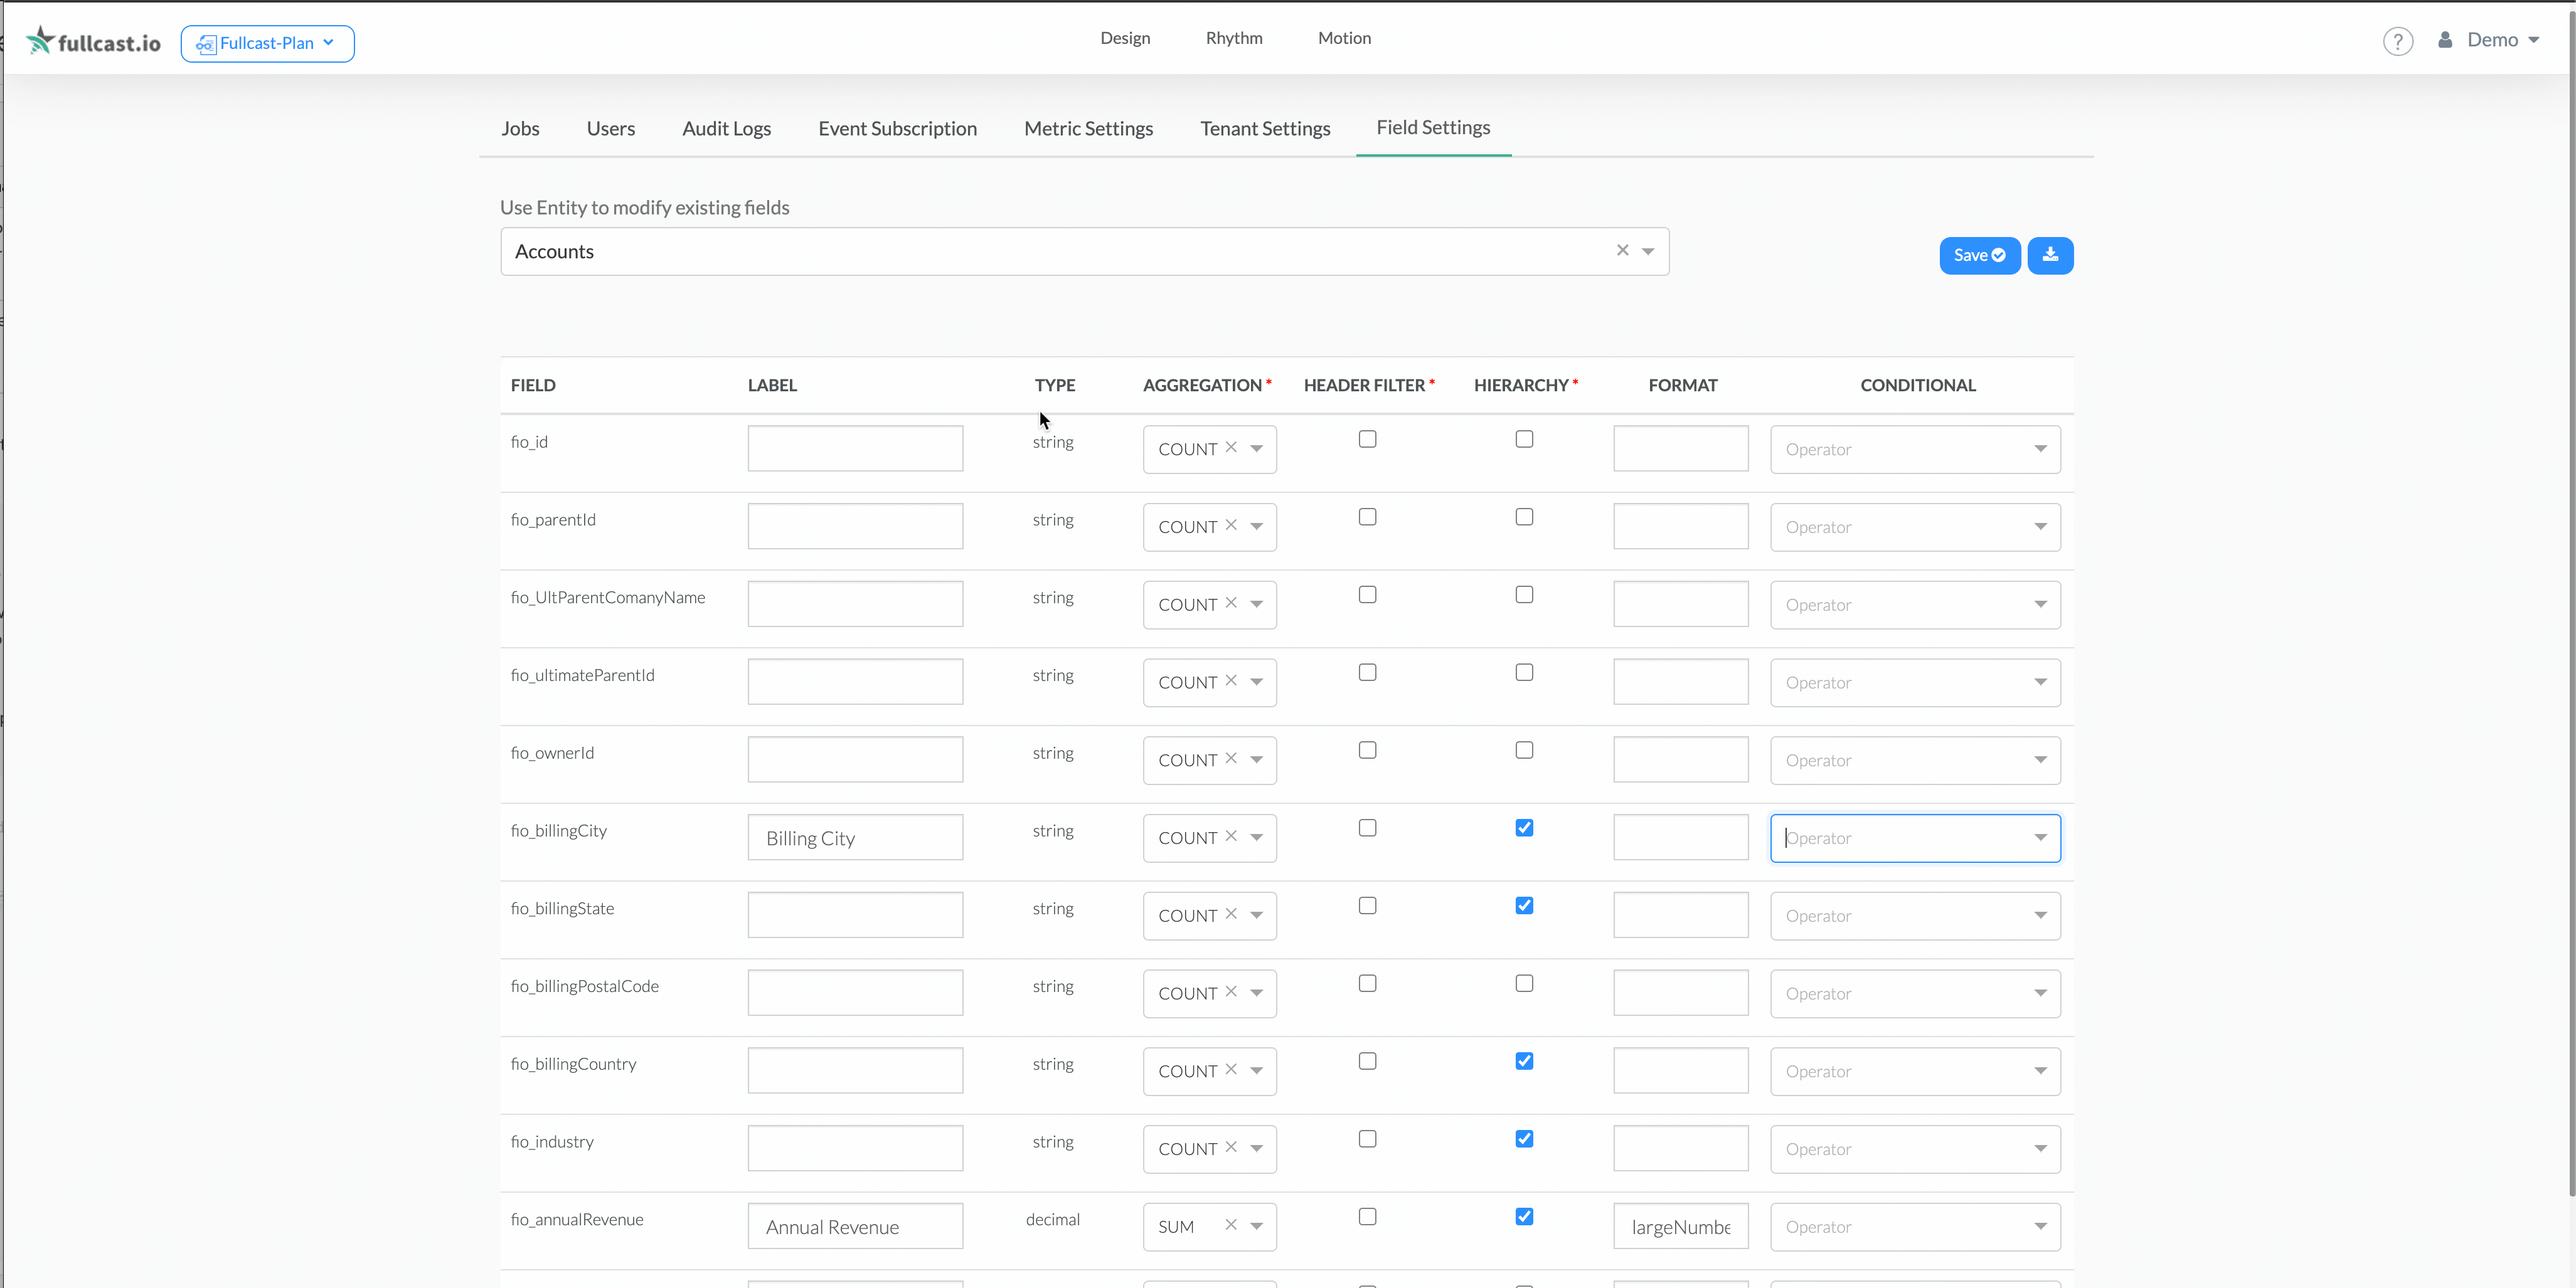Uncheck Hierarchy for fio_billingState
This screenshot has height=1288, width=2576.
pyautogui.click(x=1524, y=905)
